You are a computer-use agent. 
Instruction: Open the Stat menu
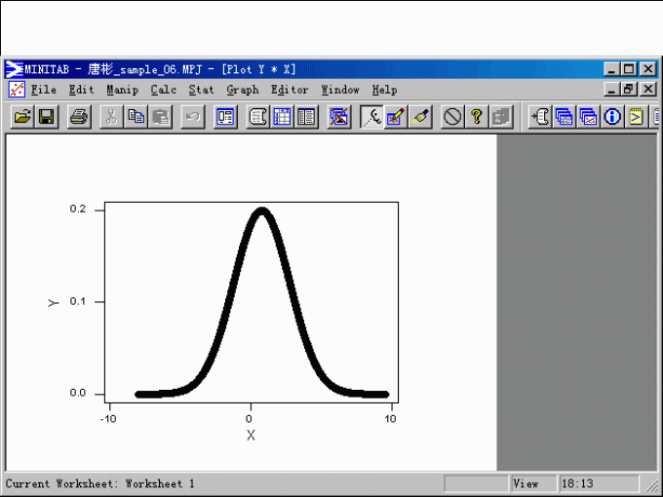tap(201, 90)
